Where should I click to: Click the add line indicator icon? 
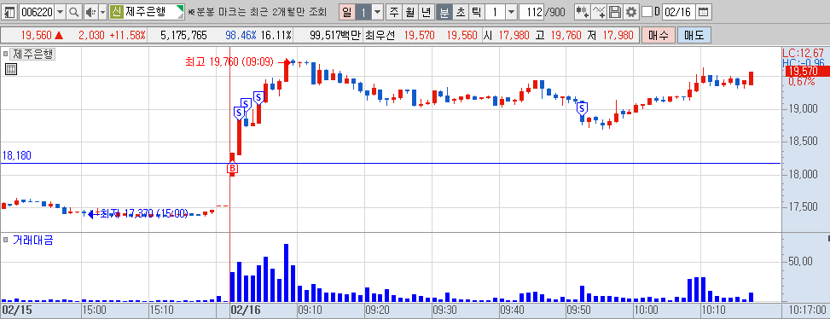pyautogui.click(x=599, y=12)
